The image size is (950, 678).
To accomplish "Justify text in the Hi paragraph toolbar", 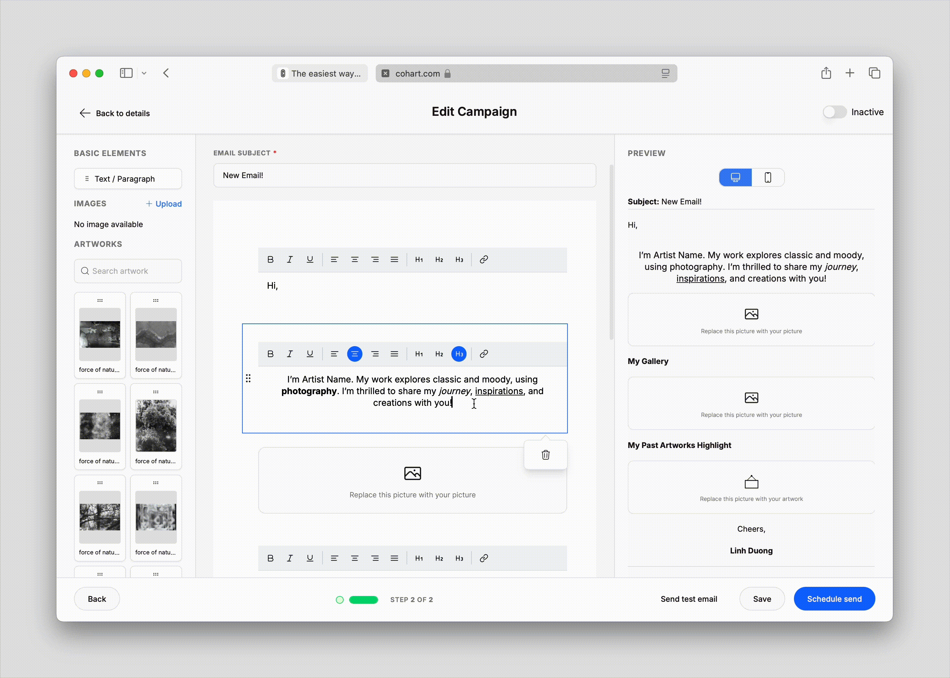I will pos(394,259).
